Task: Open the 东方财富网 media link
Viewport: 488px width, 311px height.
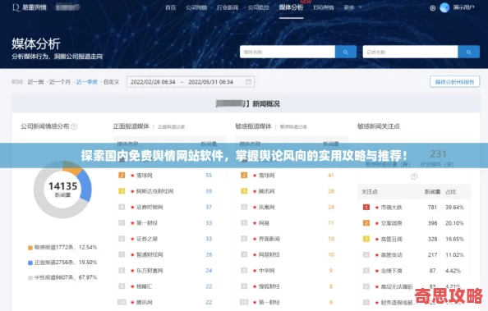Action: pos(150,271)
